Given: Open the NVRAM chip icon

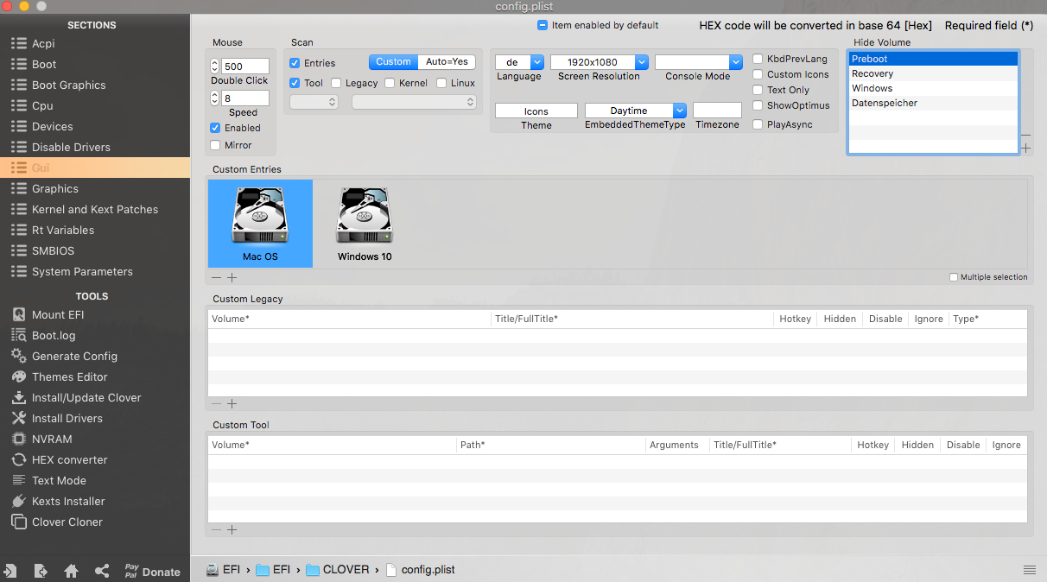Looking at the screenshot, I should (x=18, y=440).
